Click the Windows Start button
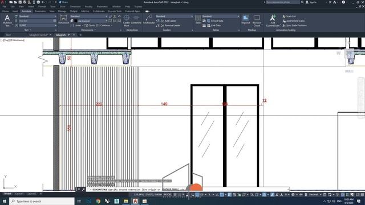 point(5,201)
